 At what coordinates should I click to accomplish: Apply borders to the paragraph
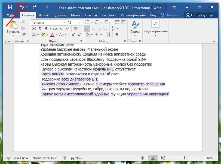pyautogui.click(x=97, y=35)
